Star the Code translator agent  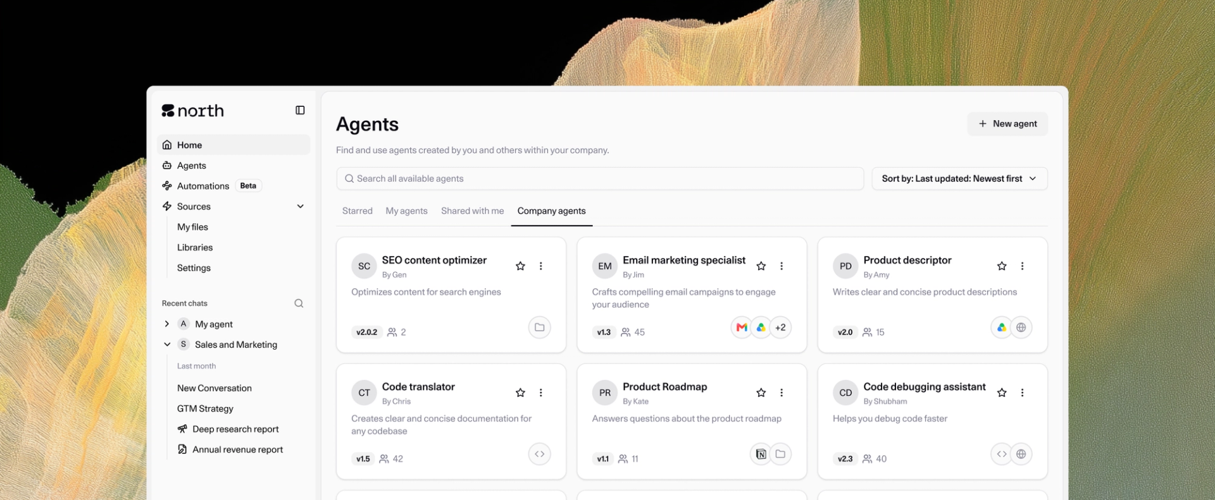tap(520, 393)
